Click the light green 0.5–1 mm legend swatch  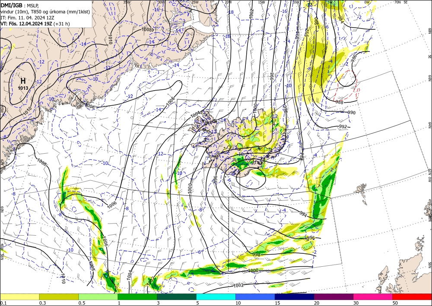pyautogui.click(x=98, y=297)
